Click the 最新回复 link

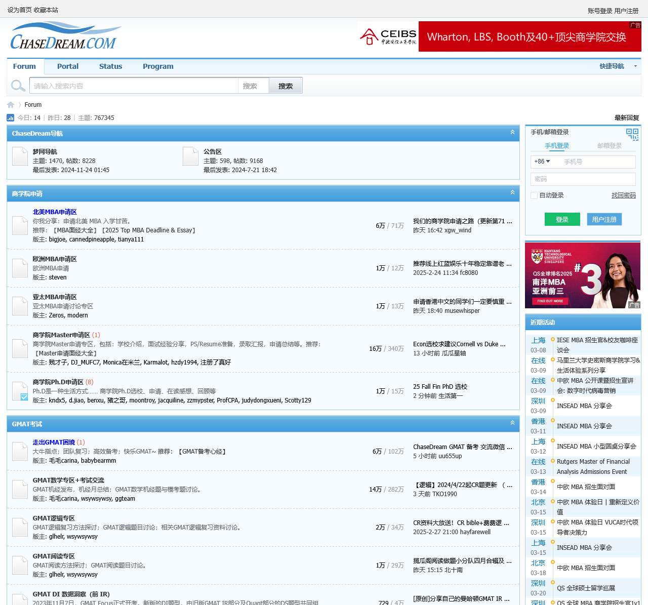point(627,118)
